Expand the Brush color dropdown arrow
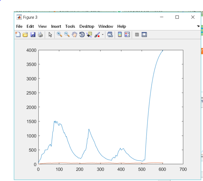 [102, 35]
